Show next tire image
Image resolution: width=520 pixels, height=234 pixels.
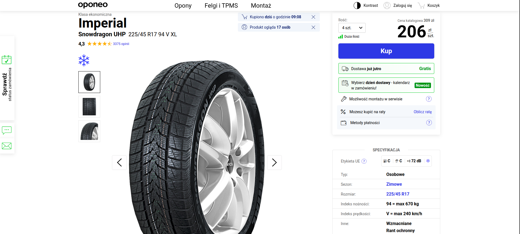pyautogui.click(x=274, y=163)
